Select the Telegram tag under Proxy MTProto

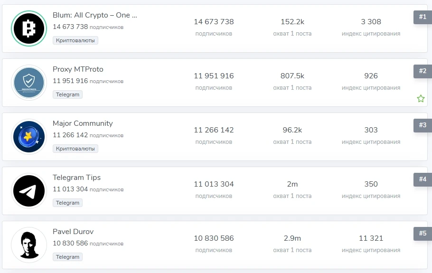pyautogui.click(x=67, y=94)
